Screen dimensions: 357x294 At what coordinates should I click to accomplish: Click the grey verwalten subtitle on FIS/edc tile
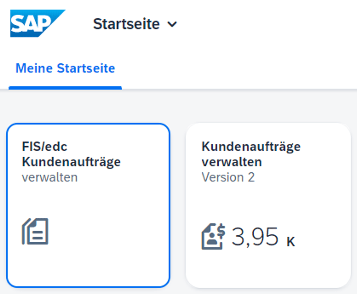point(50,177)
